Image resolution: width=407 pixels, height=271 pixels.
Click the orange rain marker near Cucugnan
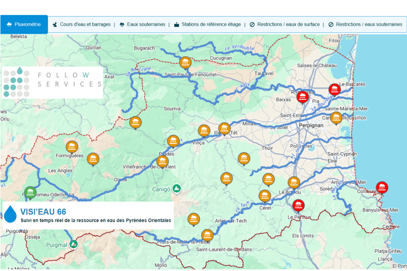coord(185,62)
